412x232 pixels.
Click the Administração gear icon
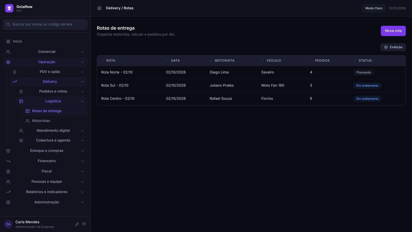point(8,202)
